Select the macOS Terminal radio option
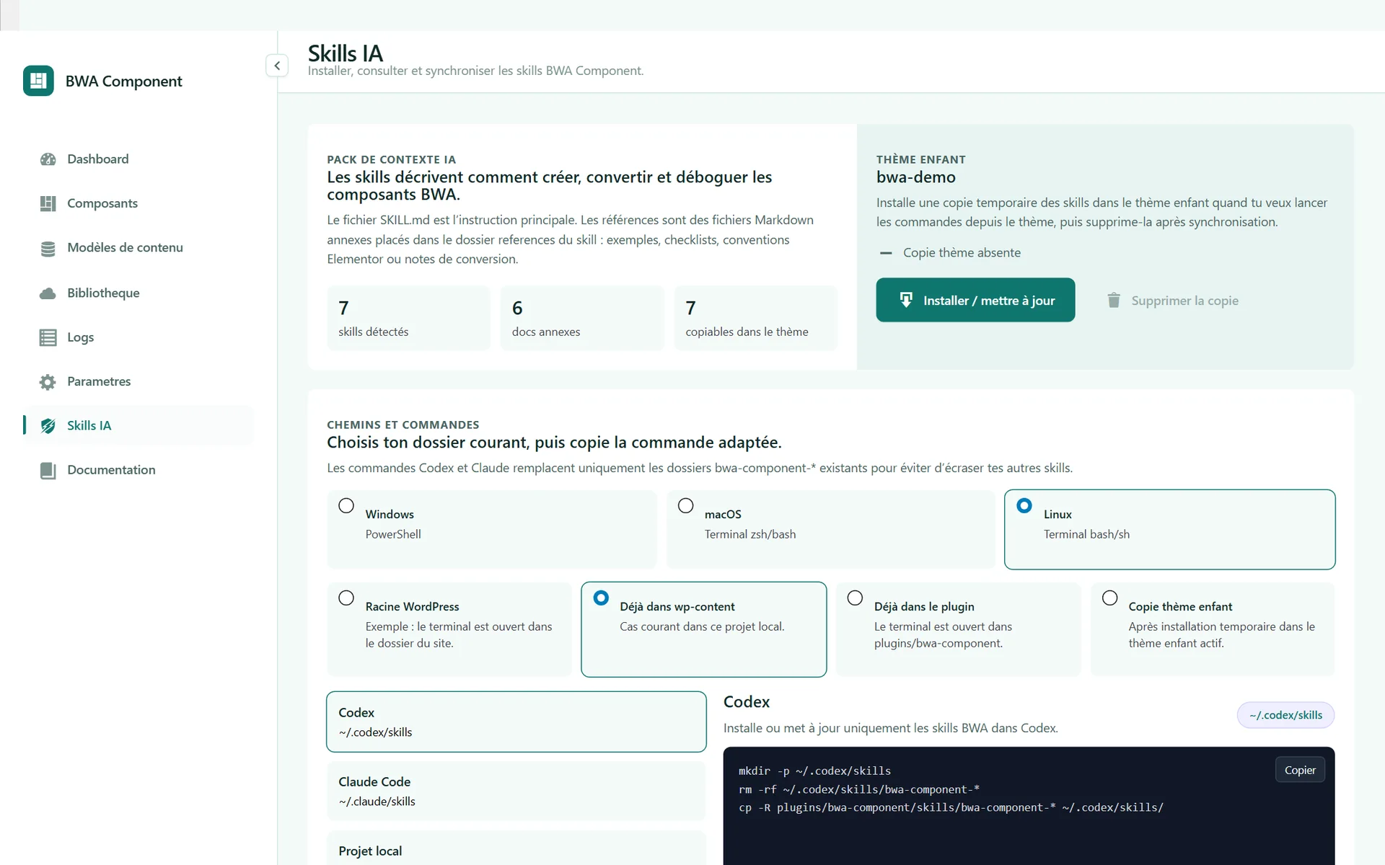Viewport: 1385px width, 865px height. (685, 505)
